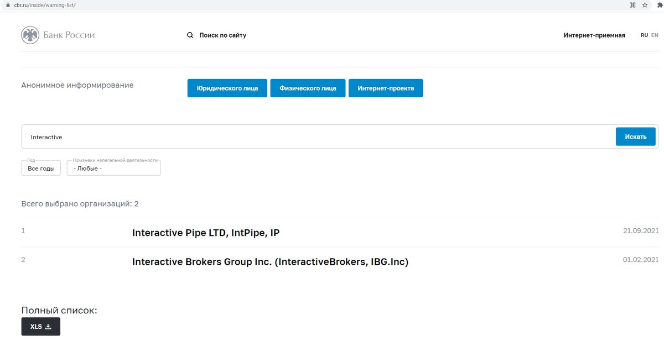Viewport: 664px width, 362px height.
Task: Open the QR code icon in address bar
Action: coord(632,5)
